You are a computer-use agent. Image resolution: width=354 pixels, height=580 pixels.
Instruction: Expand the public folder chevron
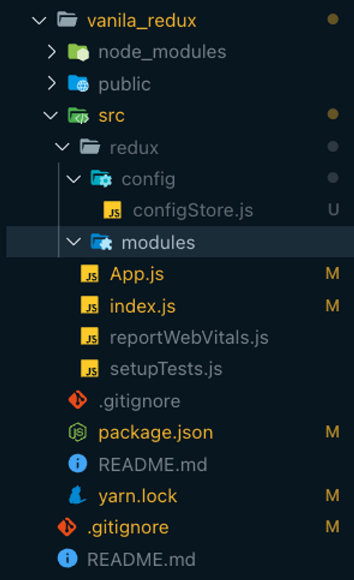tap(52, 83)
